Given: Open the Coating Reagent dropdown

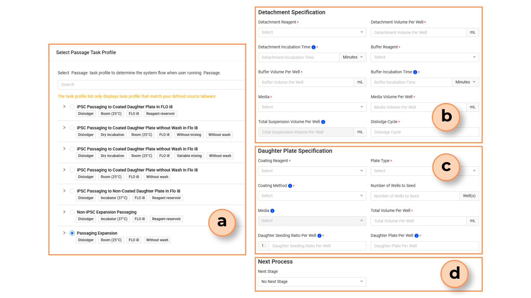Looking at the screenshot, I should [x=312, y=171].
